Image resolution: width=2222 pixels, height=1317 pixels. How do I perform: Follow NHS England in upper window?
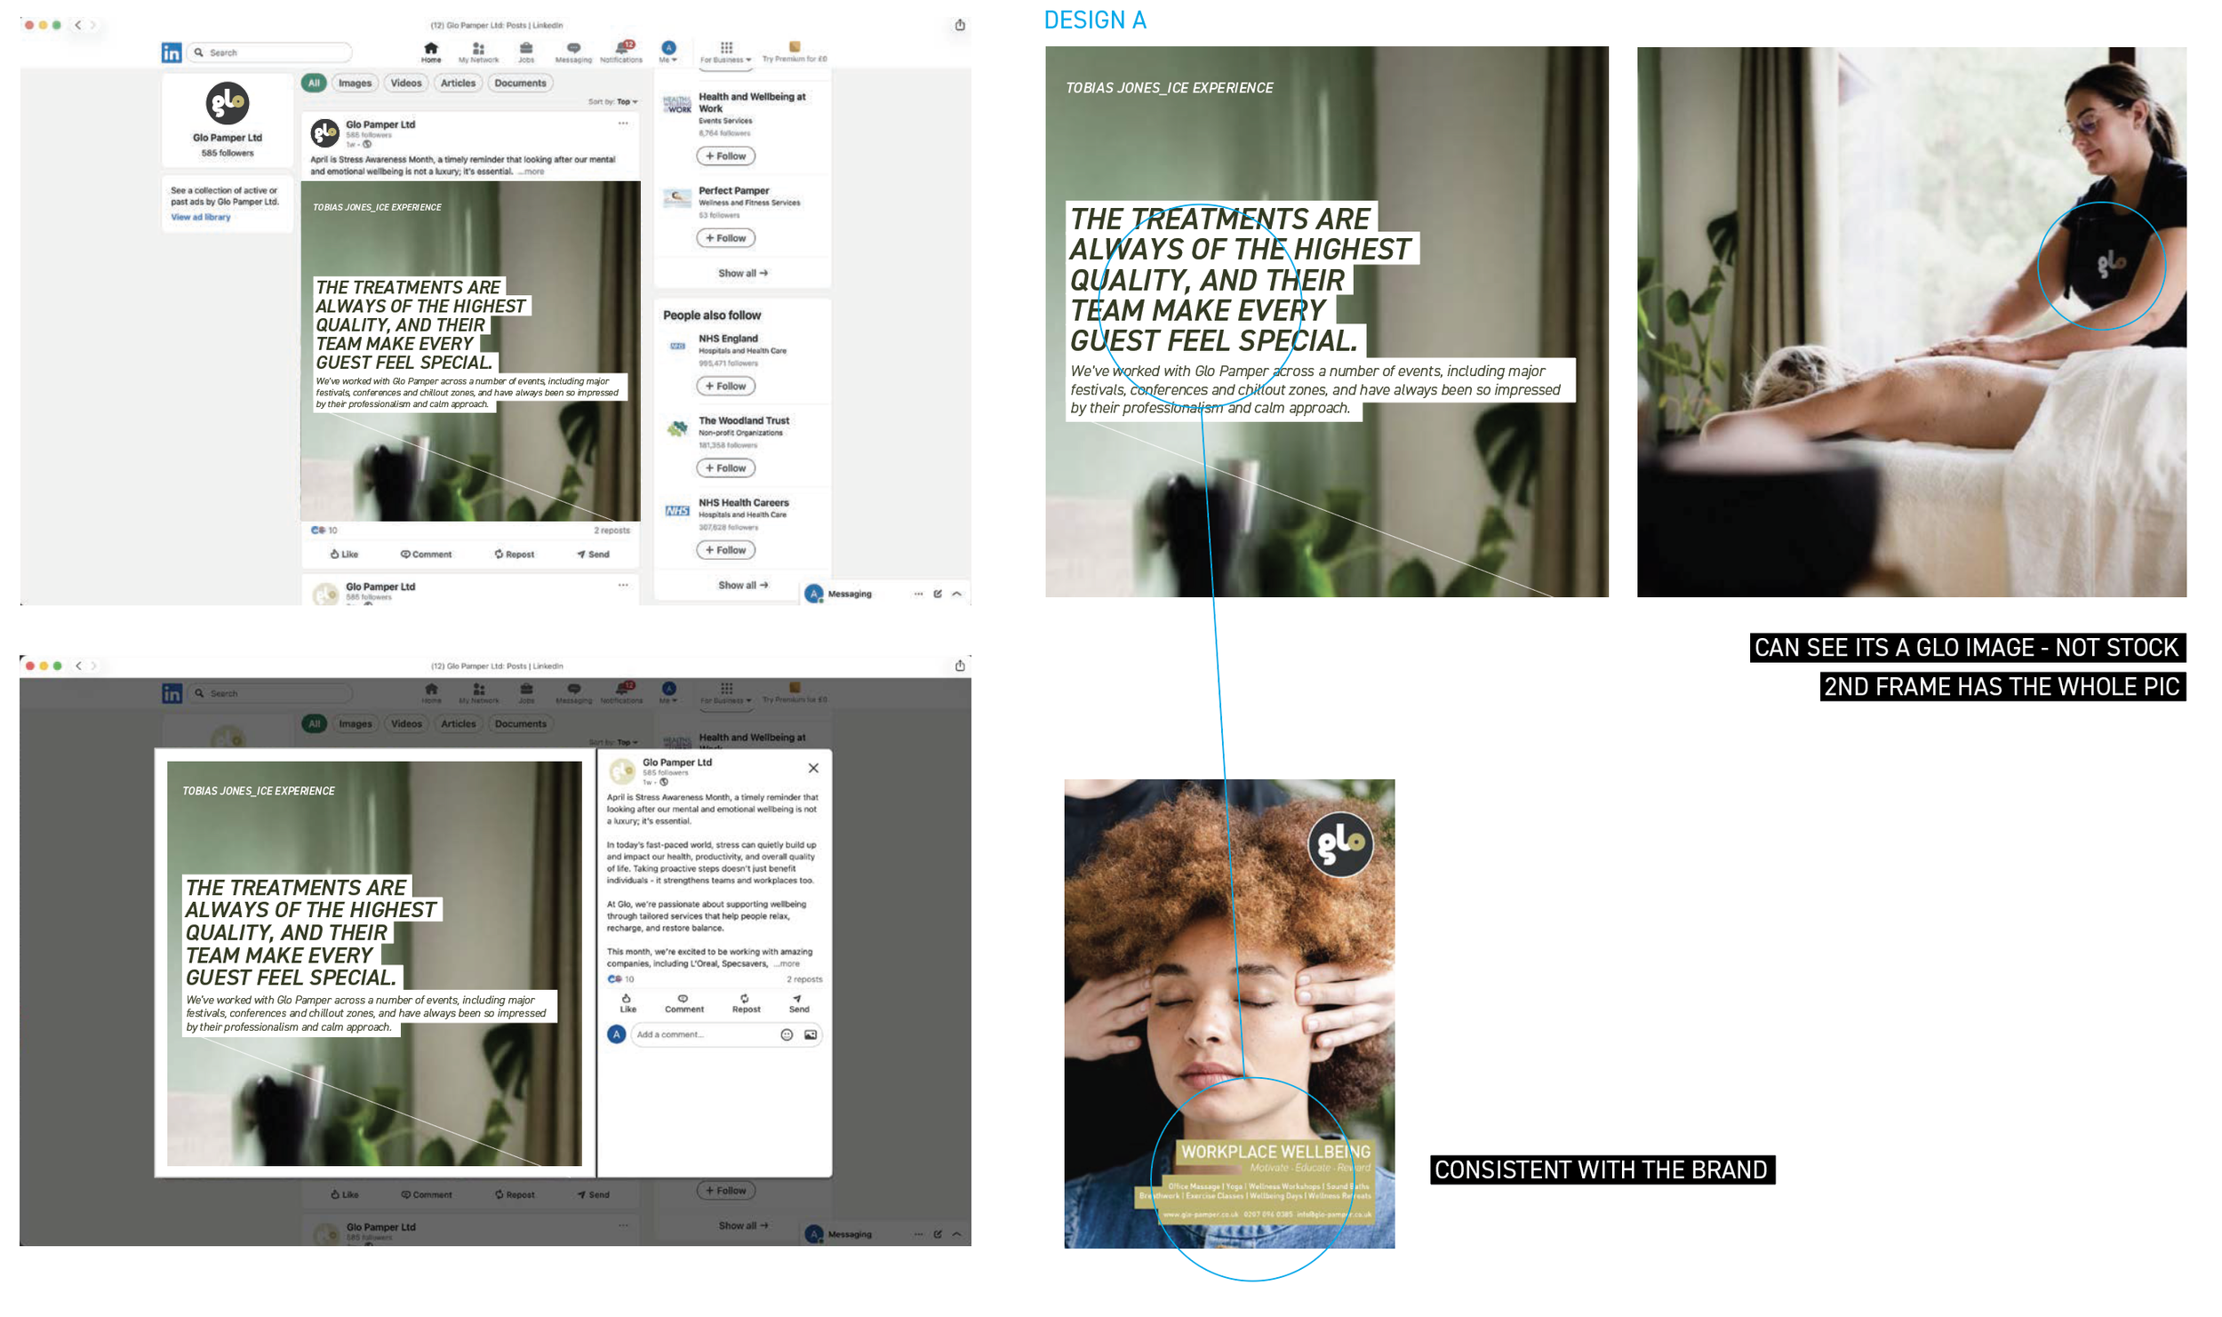[x=725, y=386]
